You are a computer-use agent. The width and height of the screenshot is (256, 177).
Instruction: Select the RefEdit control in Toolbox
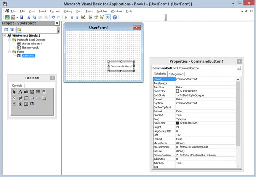click(x=32, y=104)
